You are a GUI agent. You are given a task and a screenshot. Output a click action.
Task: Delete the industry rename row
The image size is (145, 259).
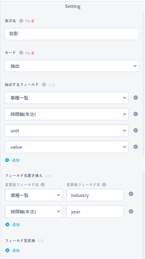point(131,194)
